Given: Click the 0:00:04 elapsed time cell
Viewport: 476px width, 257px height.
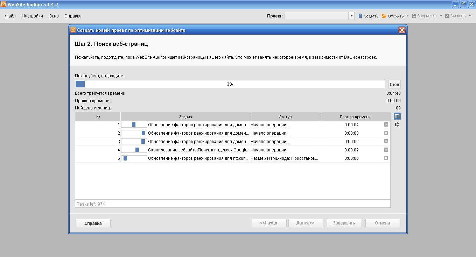Looking at the screenshot, I should point(351,125).
